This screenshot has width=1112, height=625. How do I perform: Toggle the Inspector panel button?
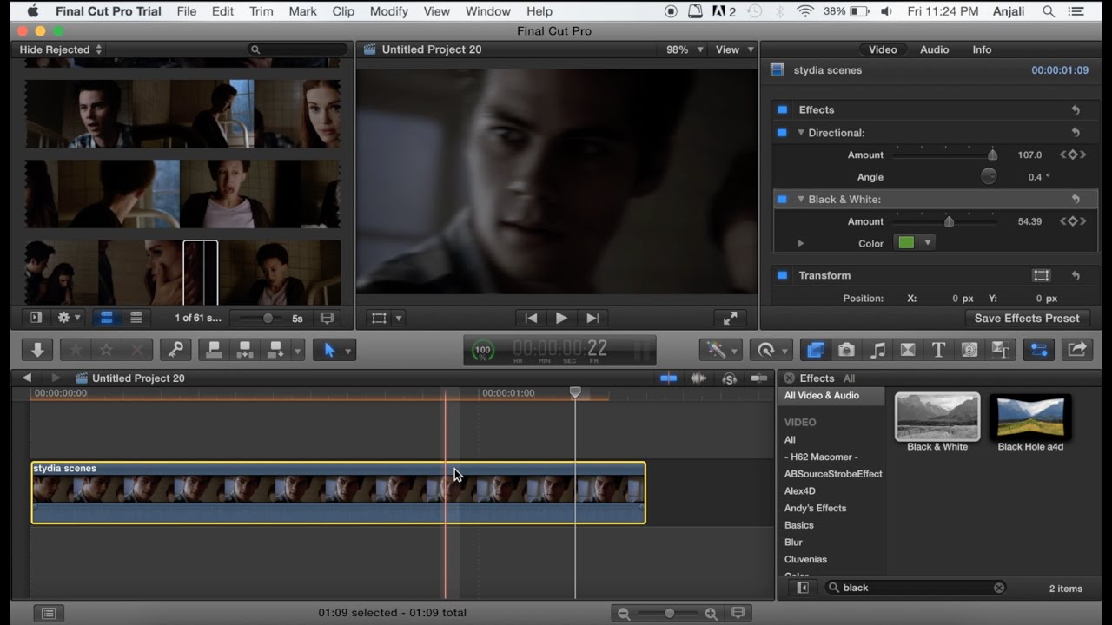click(x=1039, y=350)
